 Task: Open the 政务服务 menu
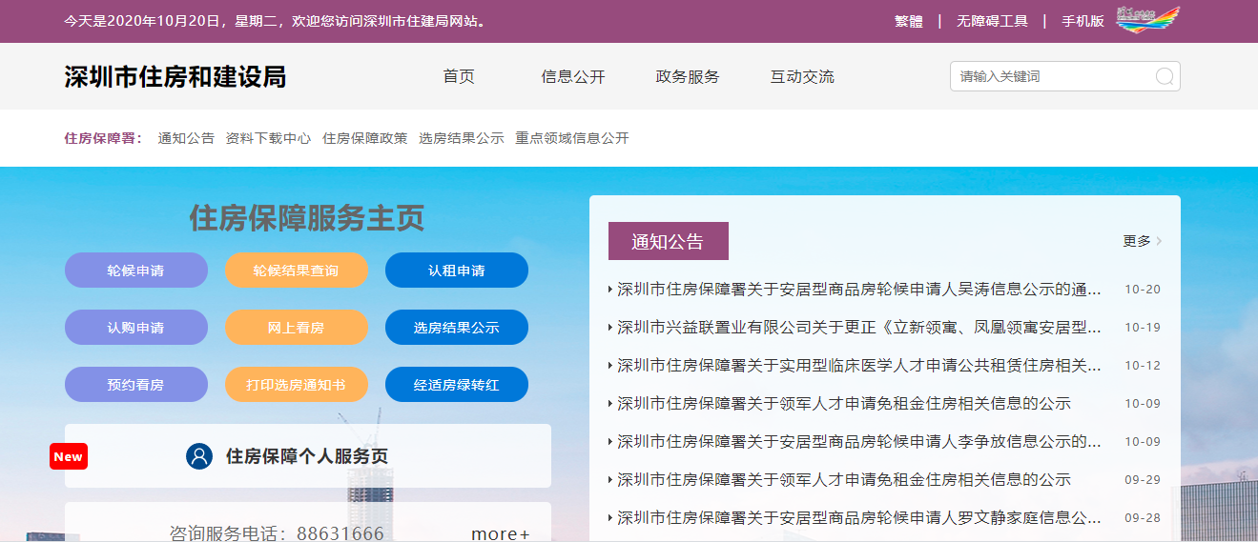tap(688, 77)
